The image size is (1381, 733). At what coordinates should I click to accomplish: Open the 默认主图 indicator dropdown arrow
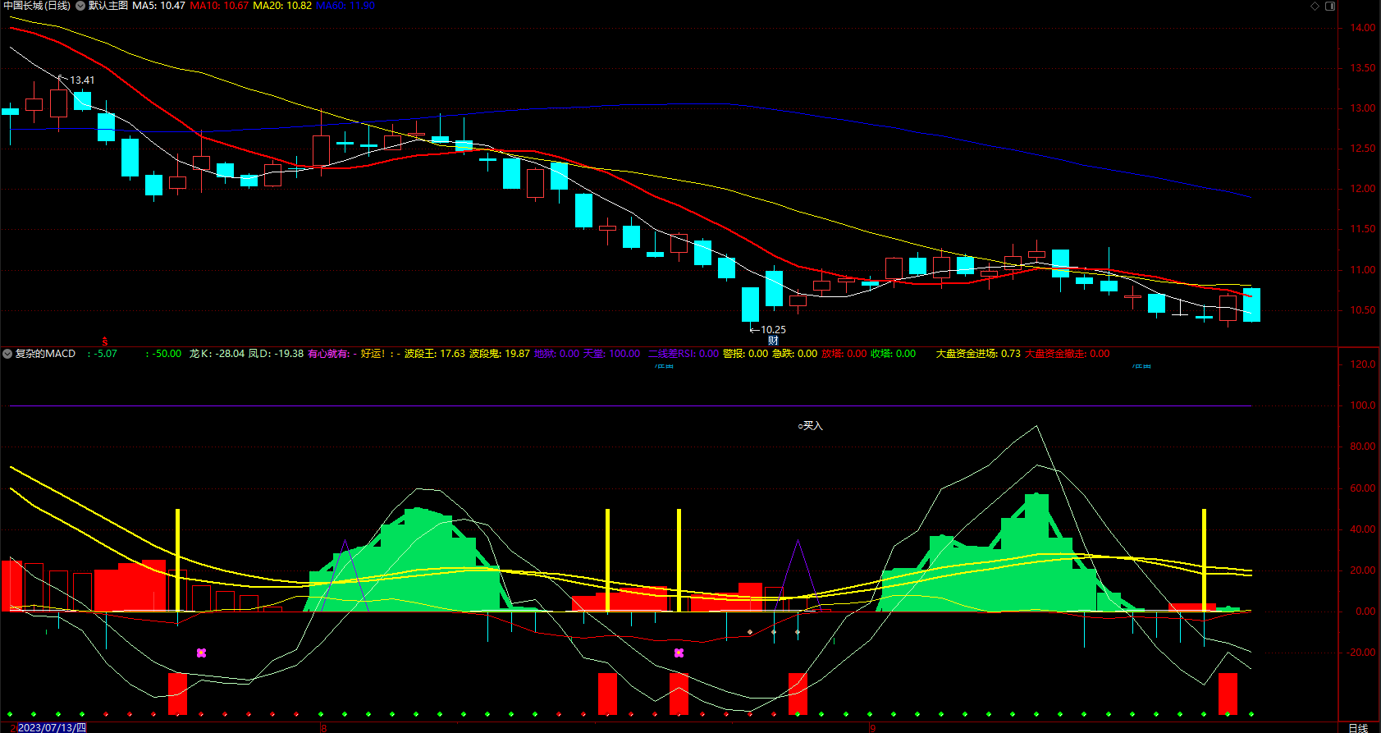pyautogui.click(x=80, y=6)
